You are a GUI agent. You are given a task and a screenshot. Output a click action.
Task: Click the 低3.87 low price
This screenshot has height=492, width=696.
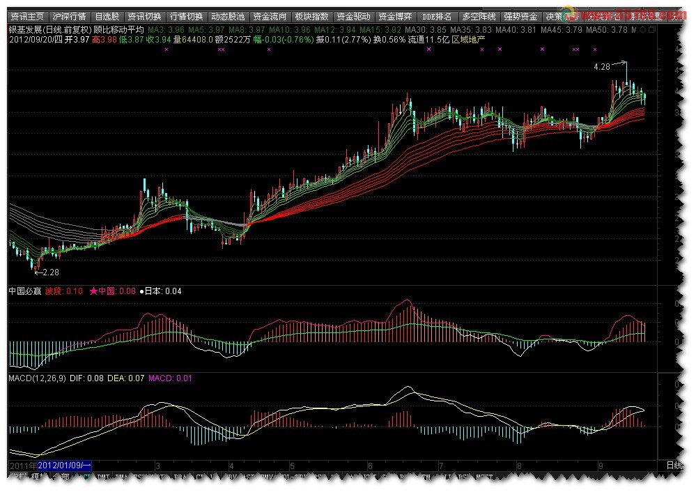point(132,40)
